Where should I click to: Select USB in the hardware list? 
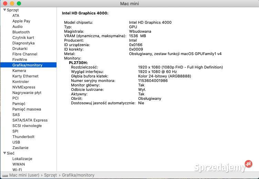point(16,142)
